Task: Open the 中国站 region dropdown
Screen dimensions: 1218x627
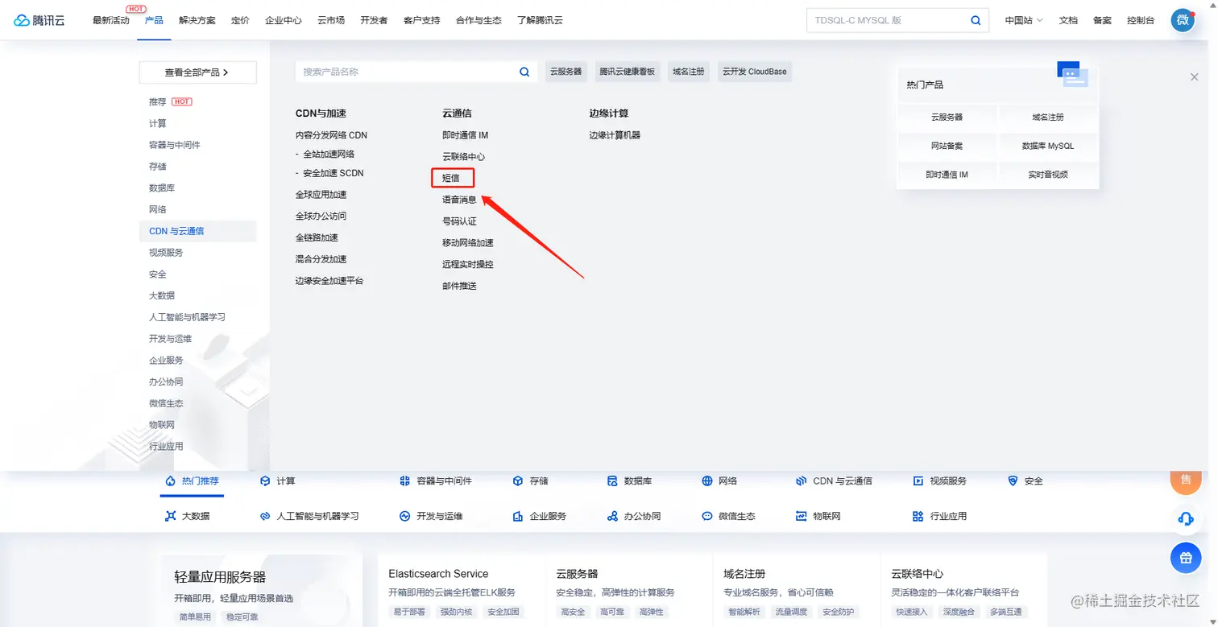Action: [1023, 20]
